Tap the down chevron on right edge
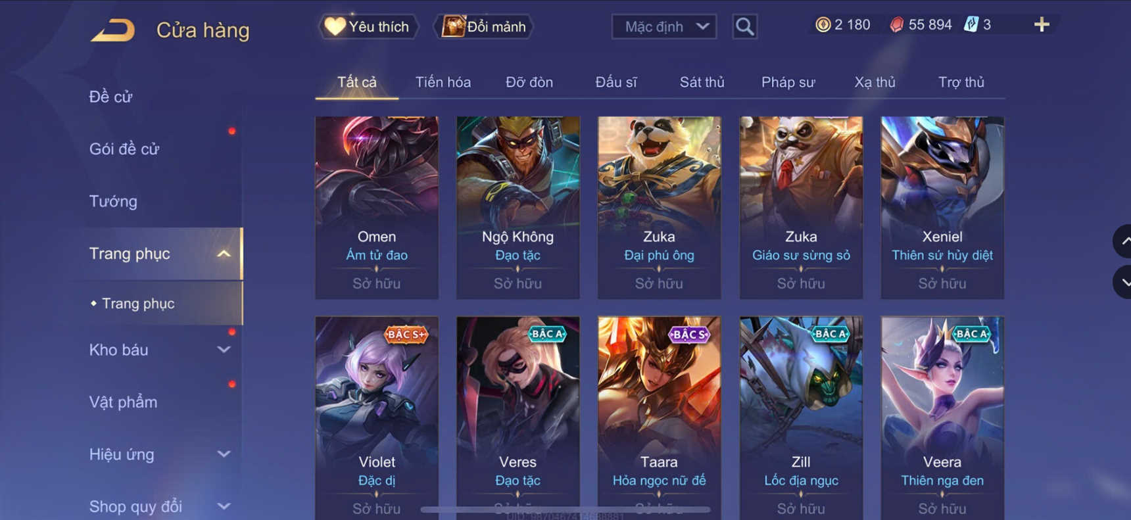This screenshot has height=520, width=1131. [1122, 283]
